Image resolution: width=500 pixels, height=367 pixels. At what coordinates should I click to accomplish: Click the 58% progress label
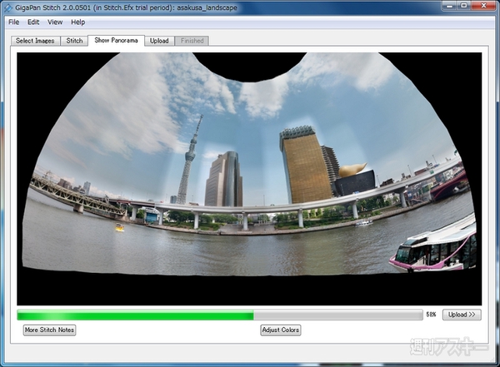tap(431, 315)
